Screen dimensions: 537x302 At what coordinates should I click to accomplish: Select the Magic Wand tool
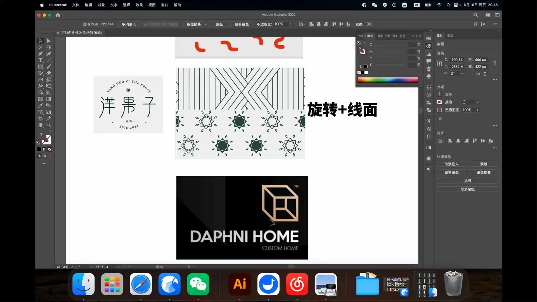tap(40, 47)
